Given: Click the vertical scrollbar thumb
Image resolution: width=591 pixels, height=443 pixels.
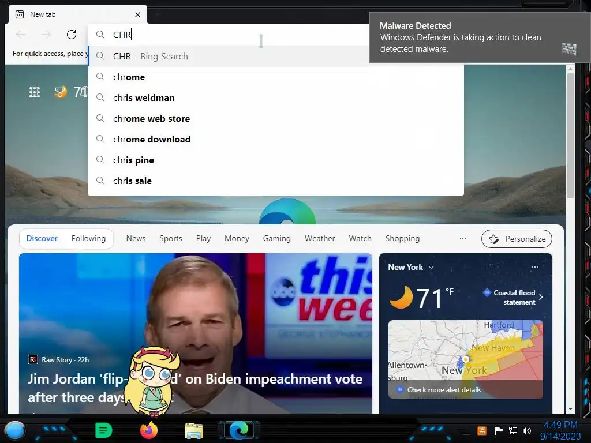Looking at the screenshot, I should tap(570, 135).
